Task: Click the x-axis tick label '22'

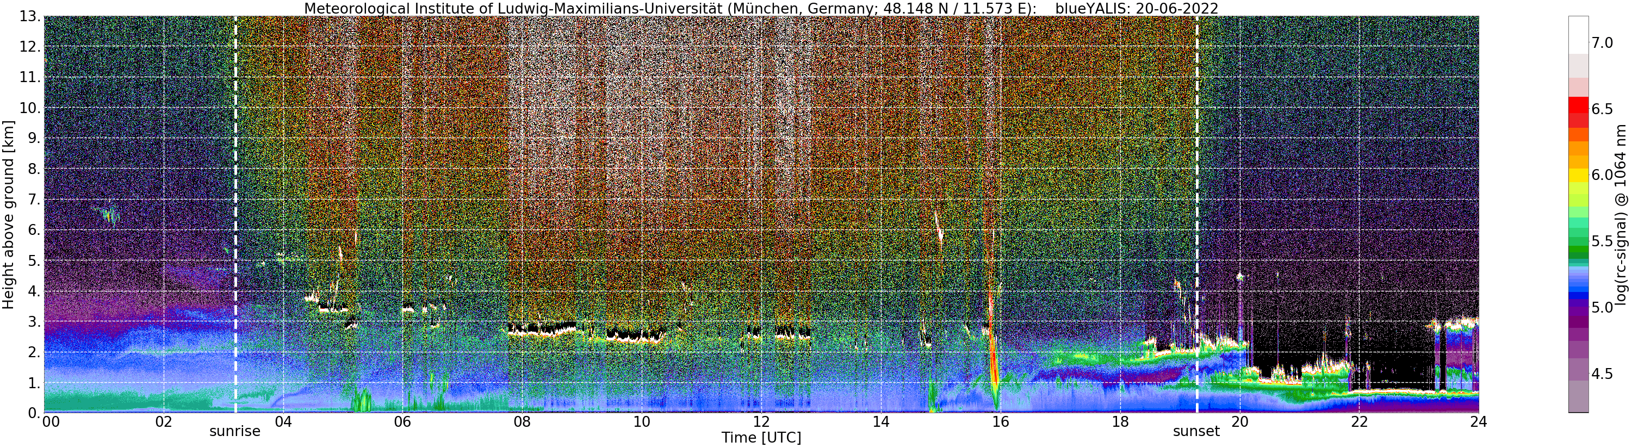Action: click(x=1359, y=421)
